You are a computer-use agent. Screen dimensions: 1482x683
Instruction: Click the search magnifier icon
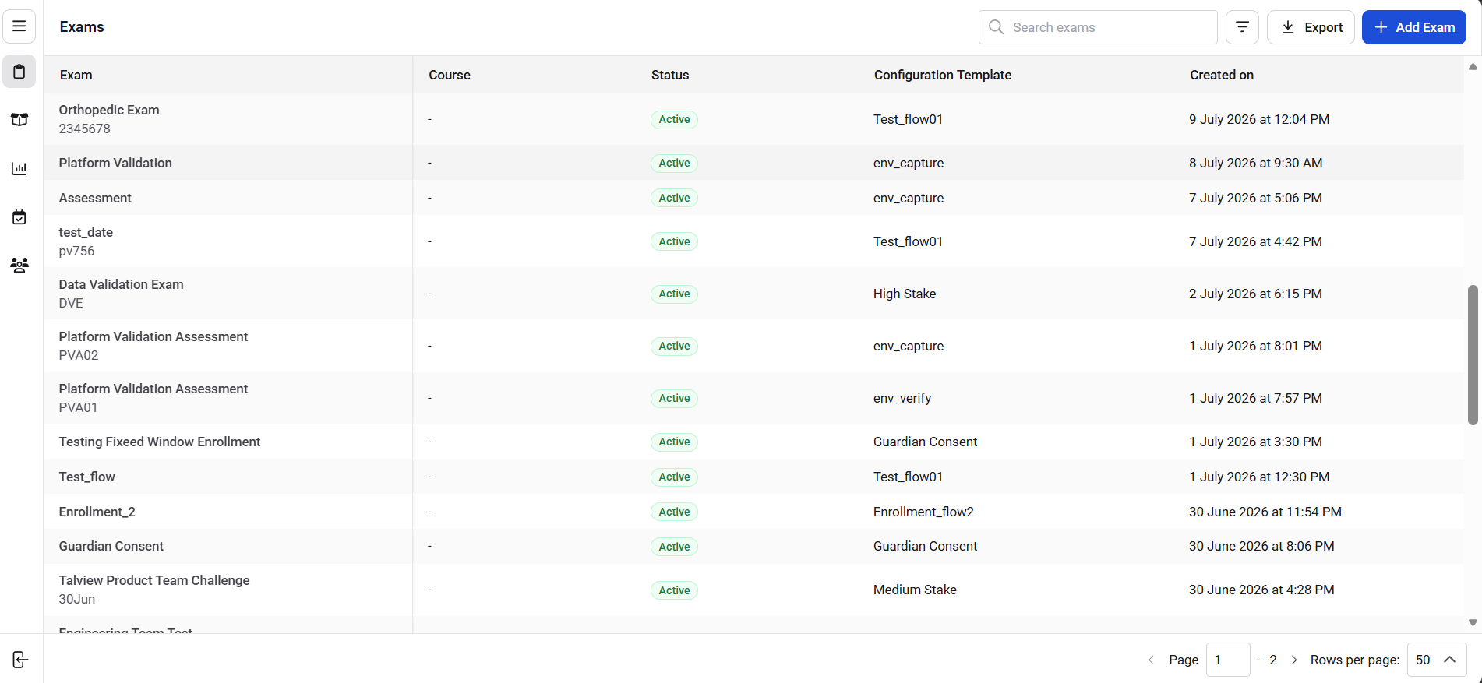996,27
